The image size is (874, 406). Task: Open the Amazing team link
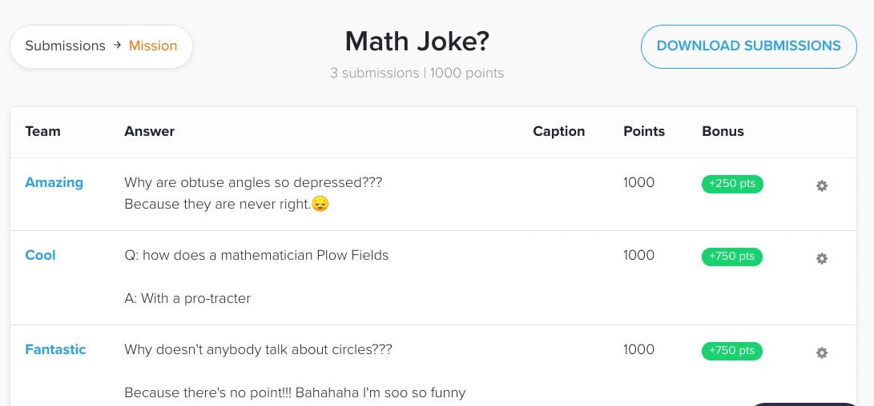click(54, 182)
